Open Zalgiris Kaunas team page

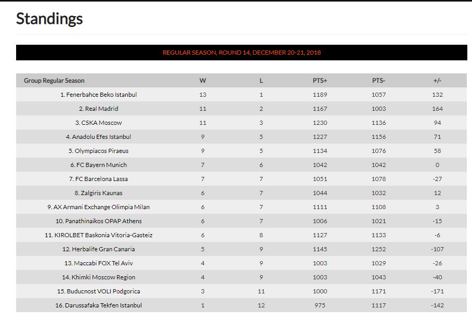(101, 193)
